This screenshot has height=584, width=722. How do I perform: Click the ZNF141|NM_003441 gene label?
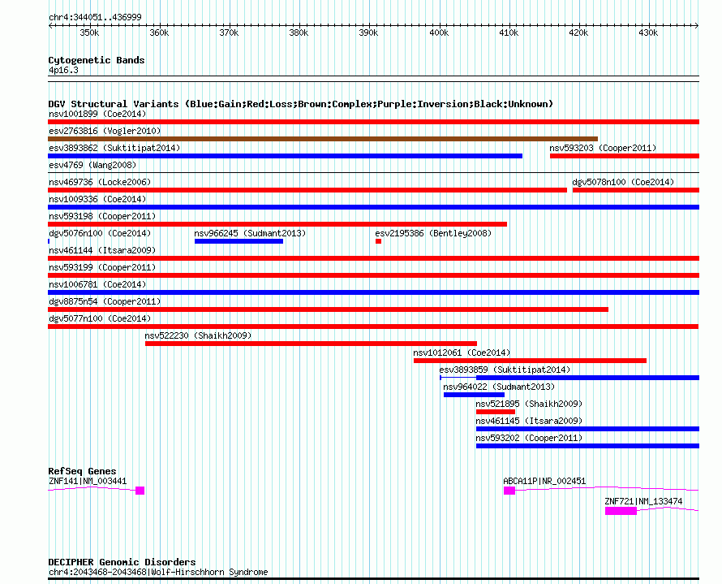(88, 481)
